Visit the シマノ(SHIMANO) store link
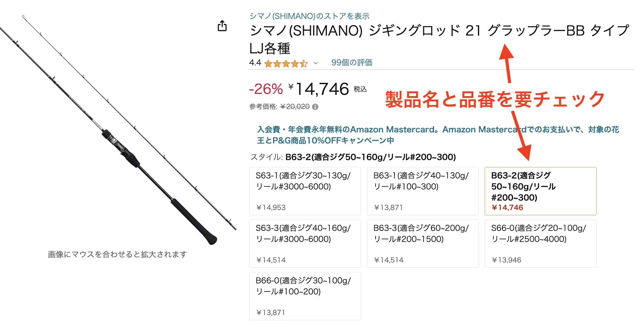This screenshot has width=644, height=331. 309,16
